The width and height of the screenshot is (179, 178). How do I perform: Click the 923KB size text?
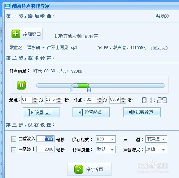tap(77, 71)
